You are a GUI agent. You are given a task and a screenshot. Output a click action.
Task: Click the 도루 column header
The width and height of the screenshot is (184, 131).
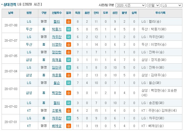tap(106, 13)
